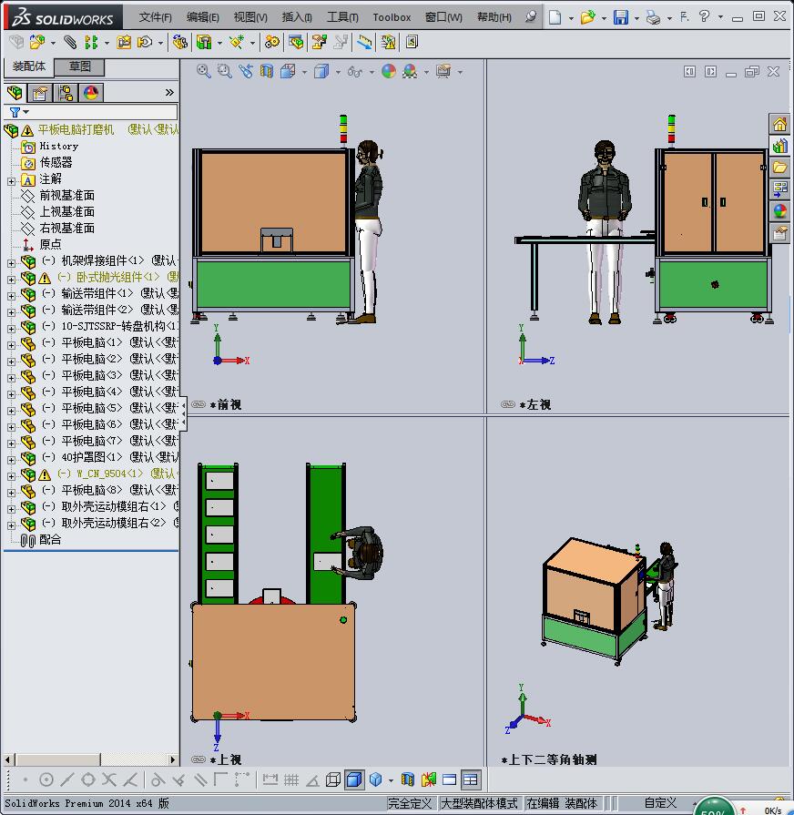Open PropertyManager tab icon

click(40, 93)
